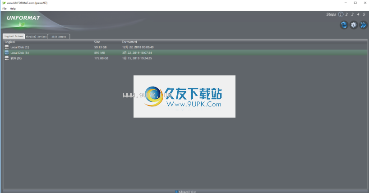Click the UNFORMAT logo
Screen dimensions: 369x193
coord(23,18)
